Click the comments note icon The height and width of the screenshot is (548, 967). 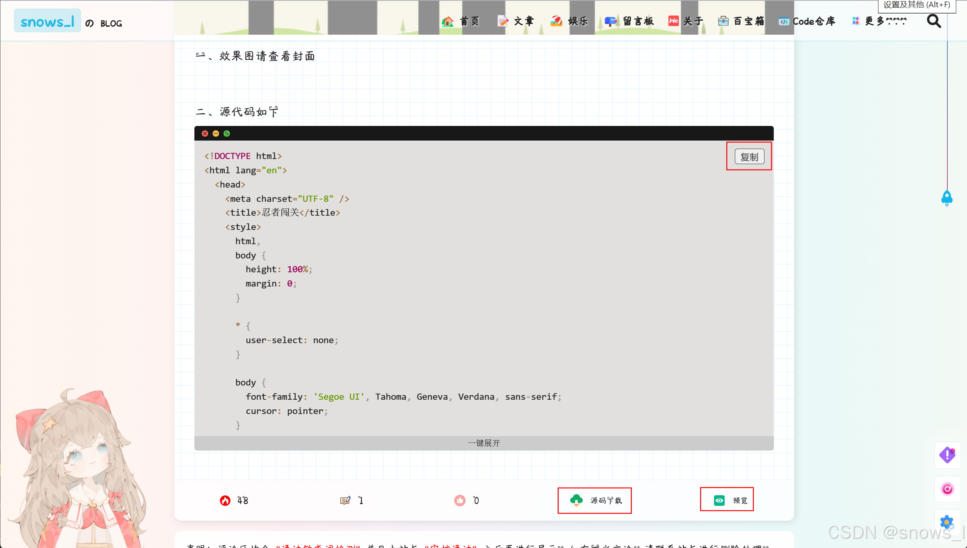click(345, 500)
